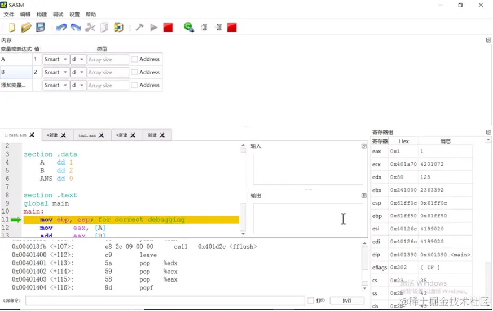Enable Address checkbox for variable B

click(135, 72)
